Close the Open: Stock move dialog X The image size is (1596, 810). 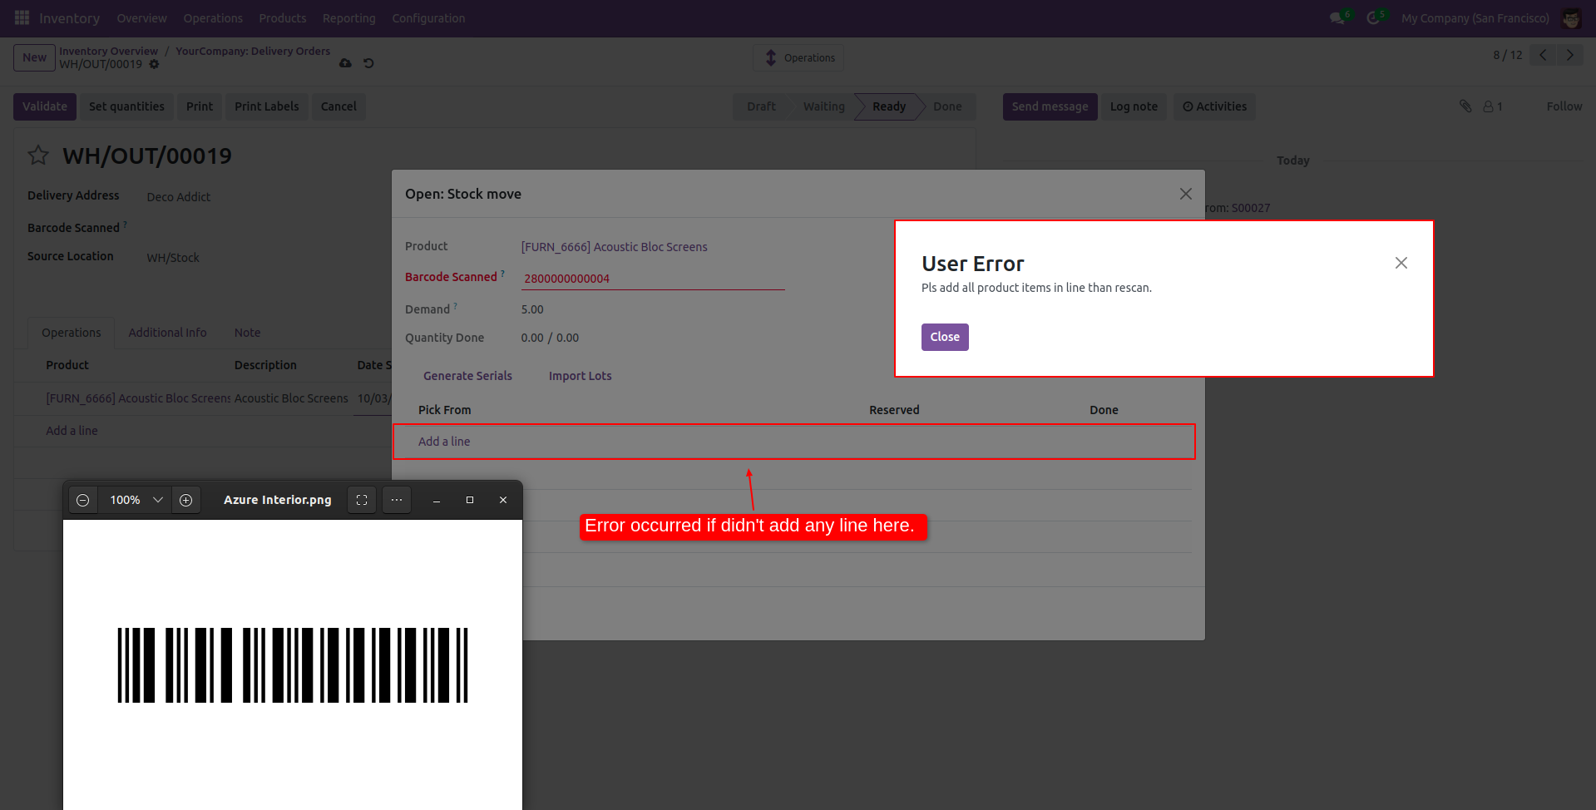tap(1186, 194)
